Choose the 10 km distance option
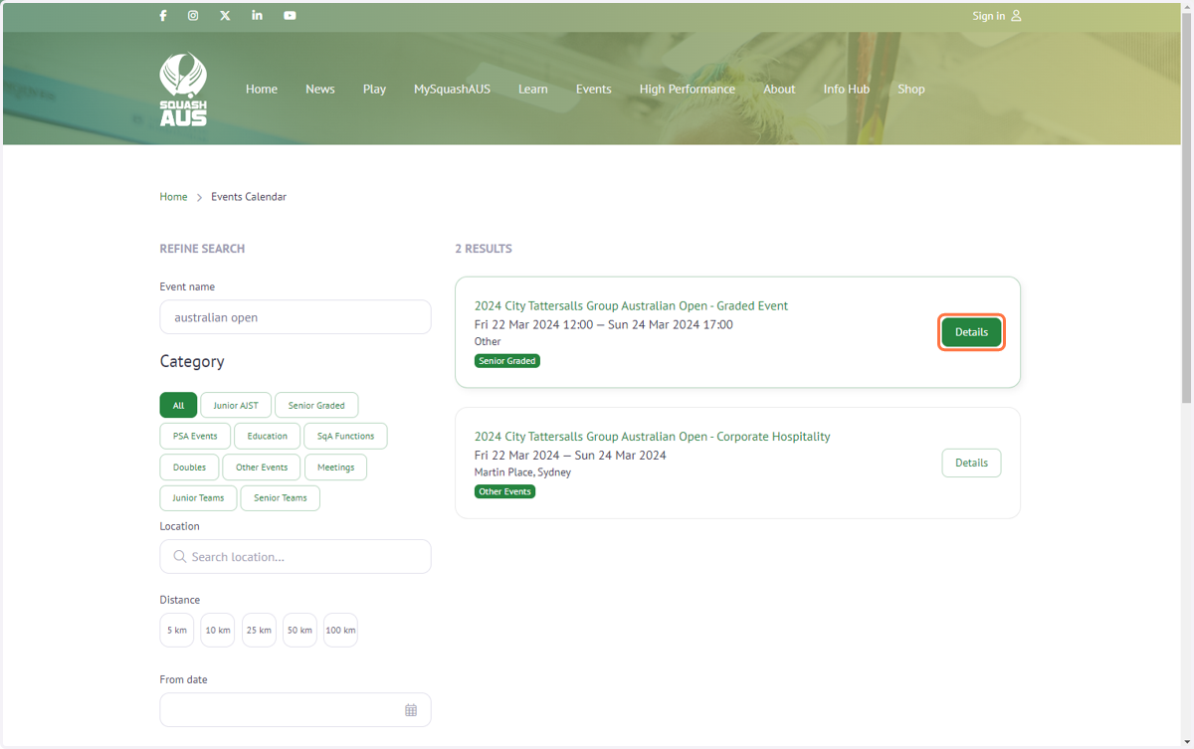 [x=218, y=630]
